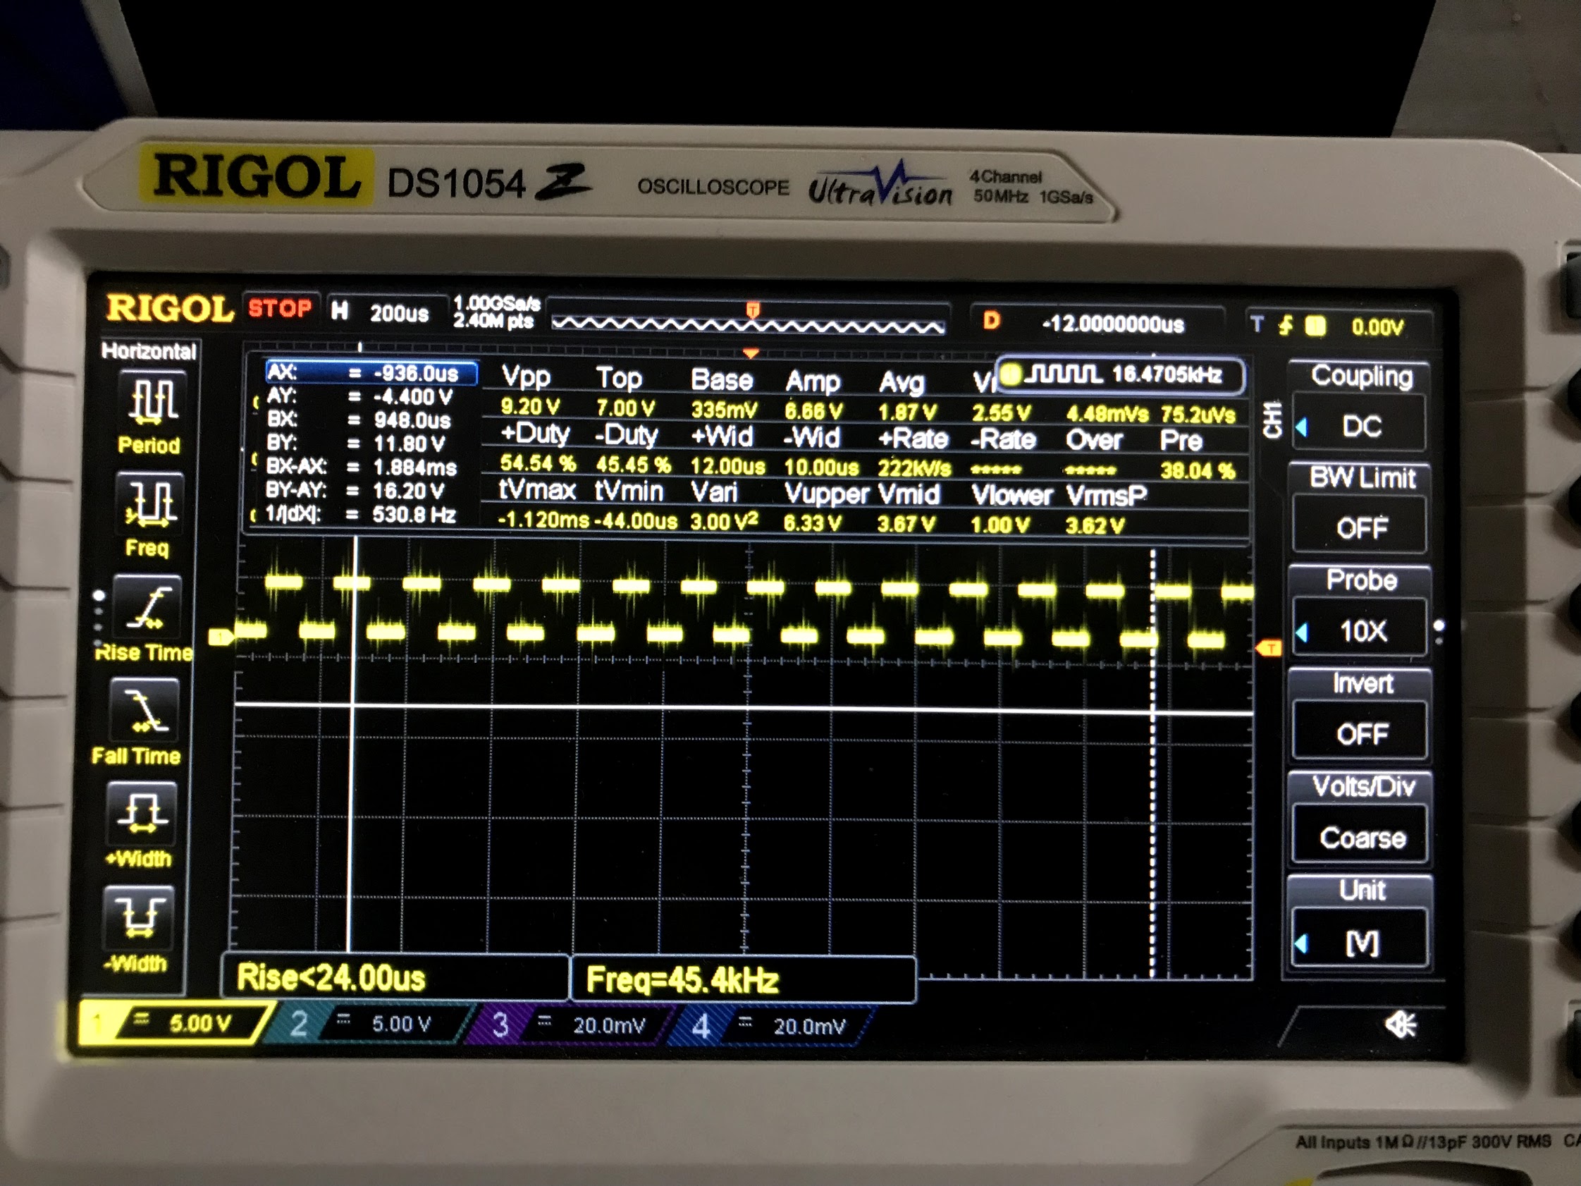Click the trigger position marker icon
The height and width of the screenshot is (1186, 1581).
click(753, 310)
